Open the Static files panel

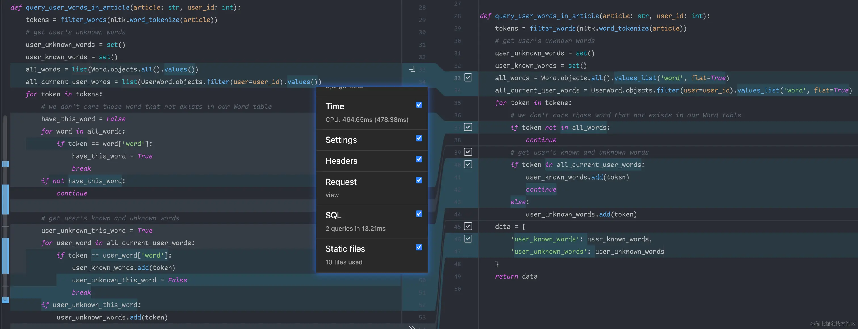coord(345,249)
